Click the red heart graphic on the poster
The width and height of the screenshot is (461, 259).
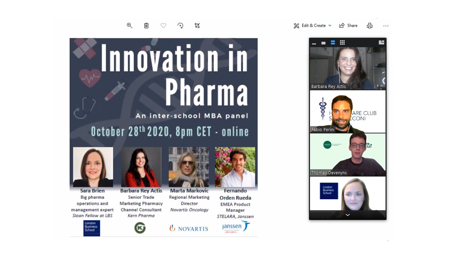(x=90, y=78)
